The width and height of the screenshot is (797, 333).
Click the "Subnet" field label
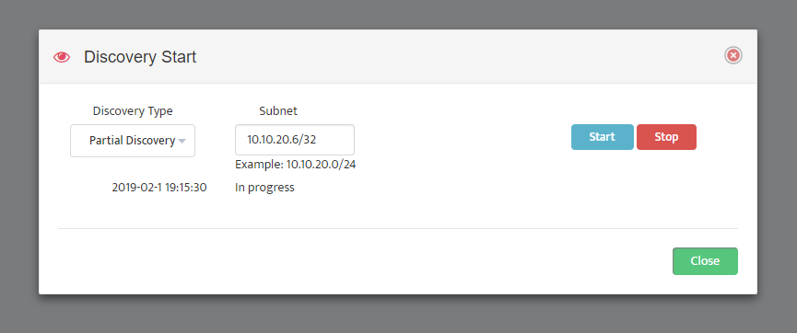pyautogui.click(x=278, y=110)
